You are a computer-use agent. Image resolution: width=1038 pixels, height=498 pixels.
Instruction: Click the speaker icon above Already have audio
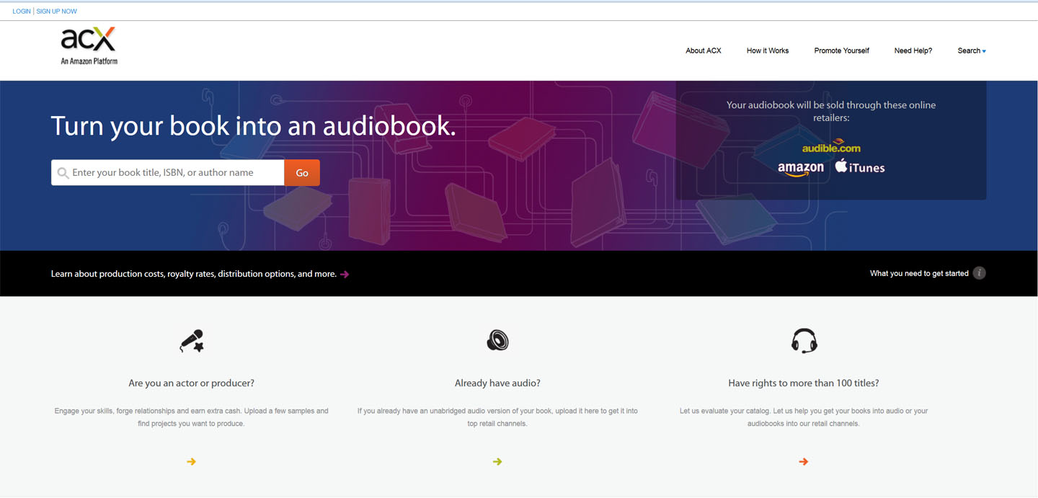point(497,340)
